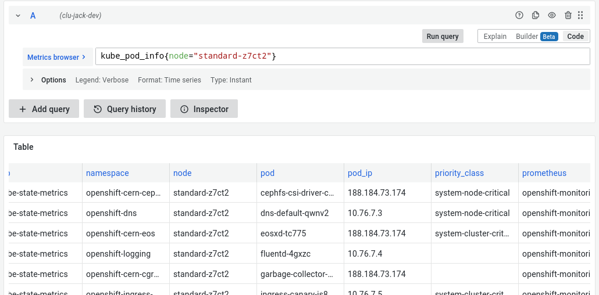
Task: Click Add query button
Action: (44, 109)
